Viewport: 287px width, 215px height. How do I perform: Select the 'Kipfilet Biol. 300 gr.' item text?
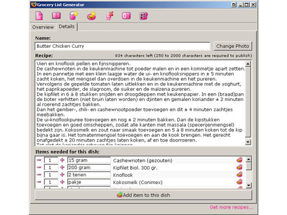click(135, 168)
